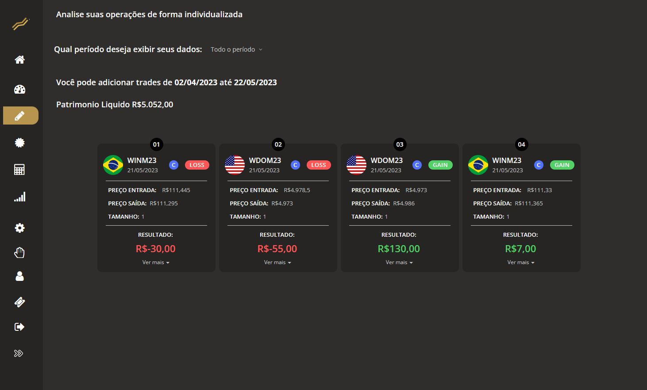Viewport: 647px width, 390px height.
Task: Click the blue C badge on trade 04
Action: 539,165
